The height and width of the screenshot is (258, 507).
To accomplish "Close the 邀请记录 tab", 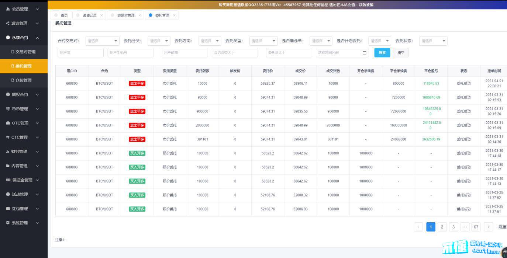I will point(101,15).
